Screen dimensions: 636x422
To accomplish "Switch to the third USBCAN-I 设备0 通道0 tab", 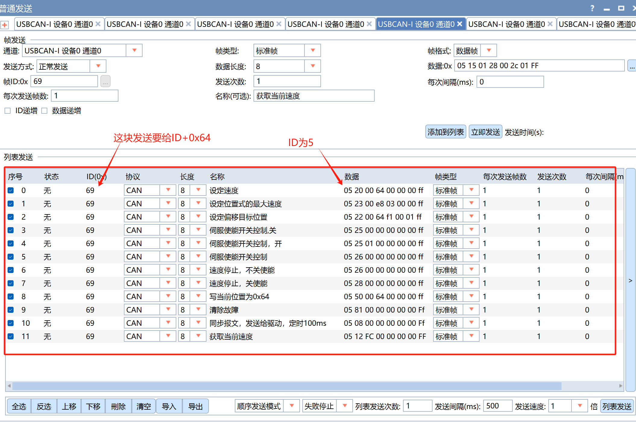I will pos(235,24).
